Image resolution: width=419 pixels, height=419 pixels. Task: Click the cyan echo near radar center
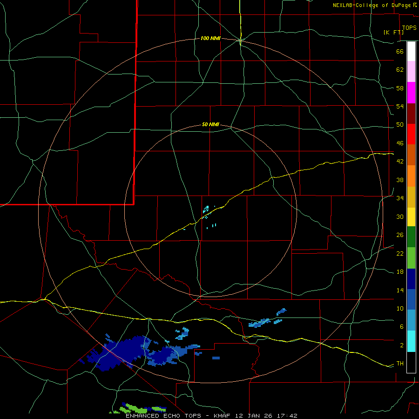(206, 209)
